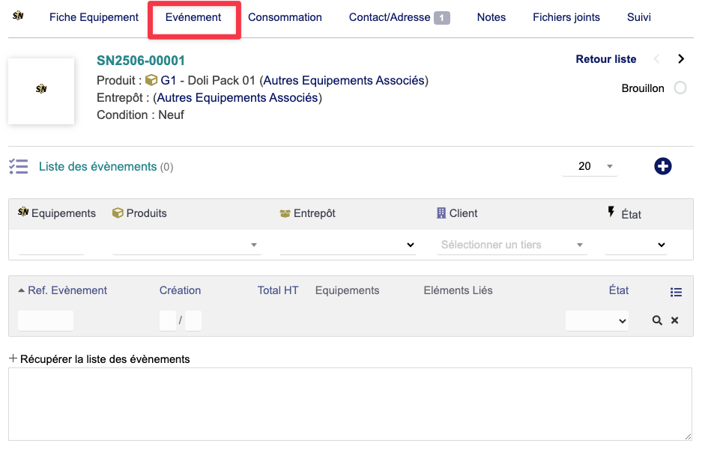Click the badge number 1 on Contact/Adresse
Screen dimensions: 702x455
point(441,18)
